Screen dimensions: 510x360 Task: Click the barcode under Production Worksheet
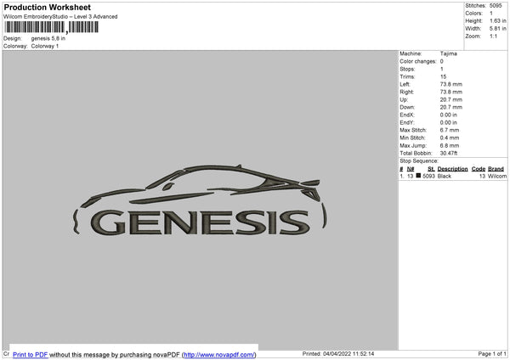click(52, 27)
